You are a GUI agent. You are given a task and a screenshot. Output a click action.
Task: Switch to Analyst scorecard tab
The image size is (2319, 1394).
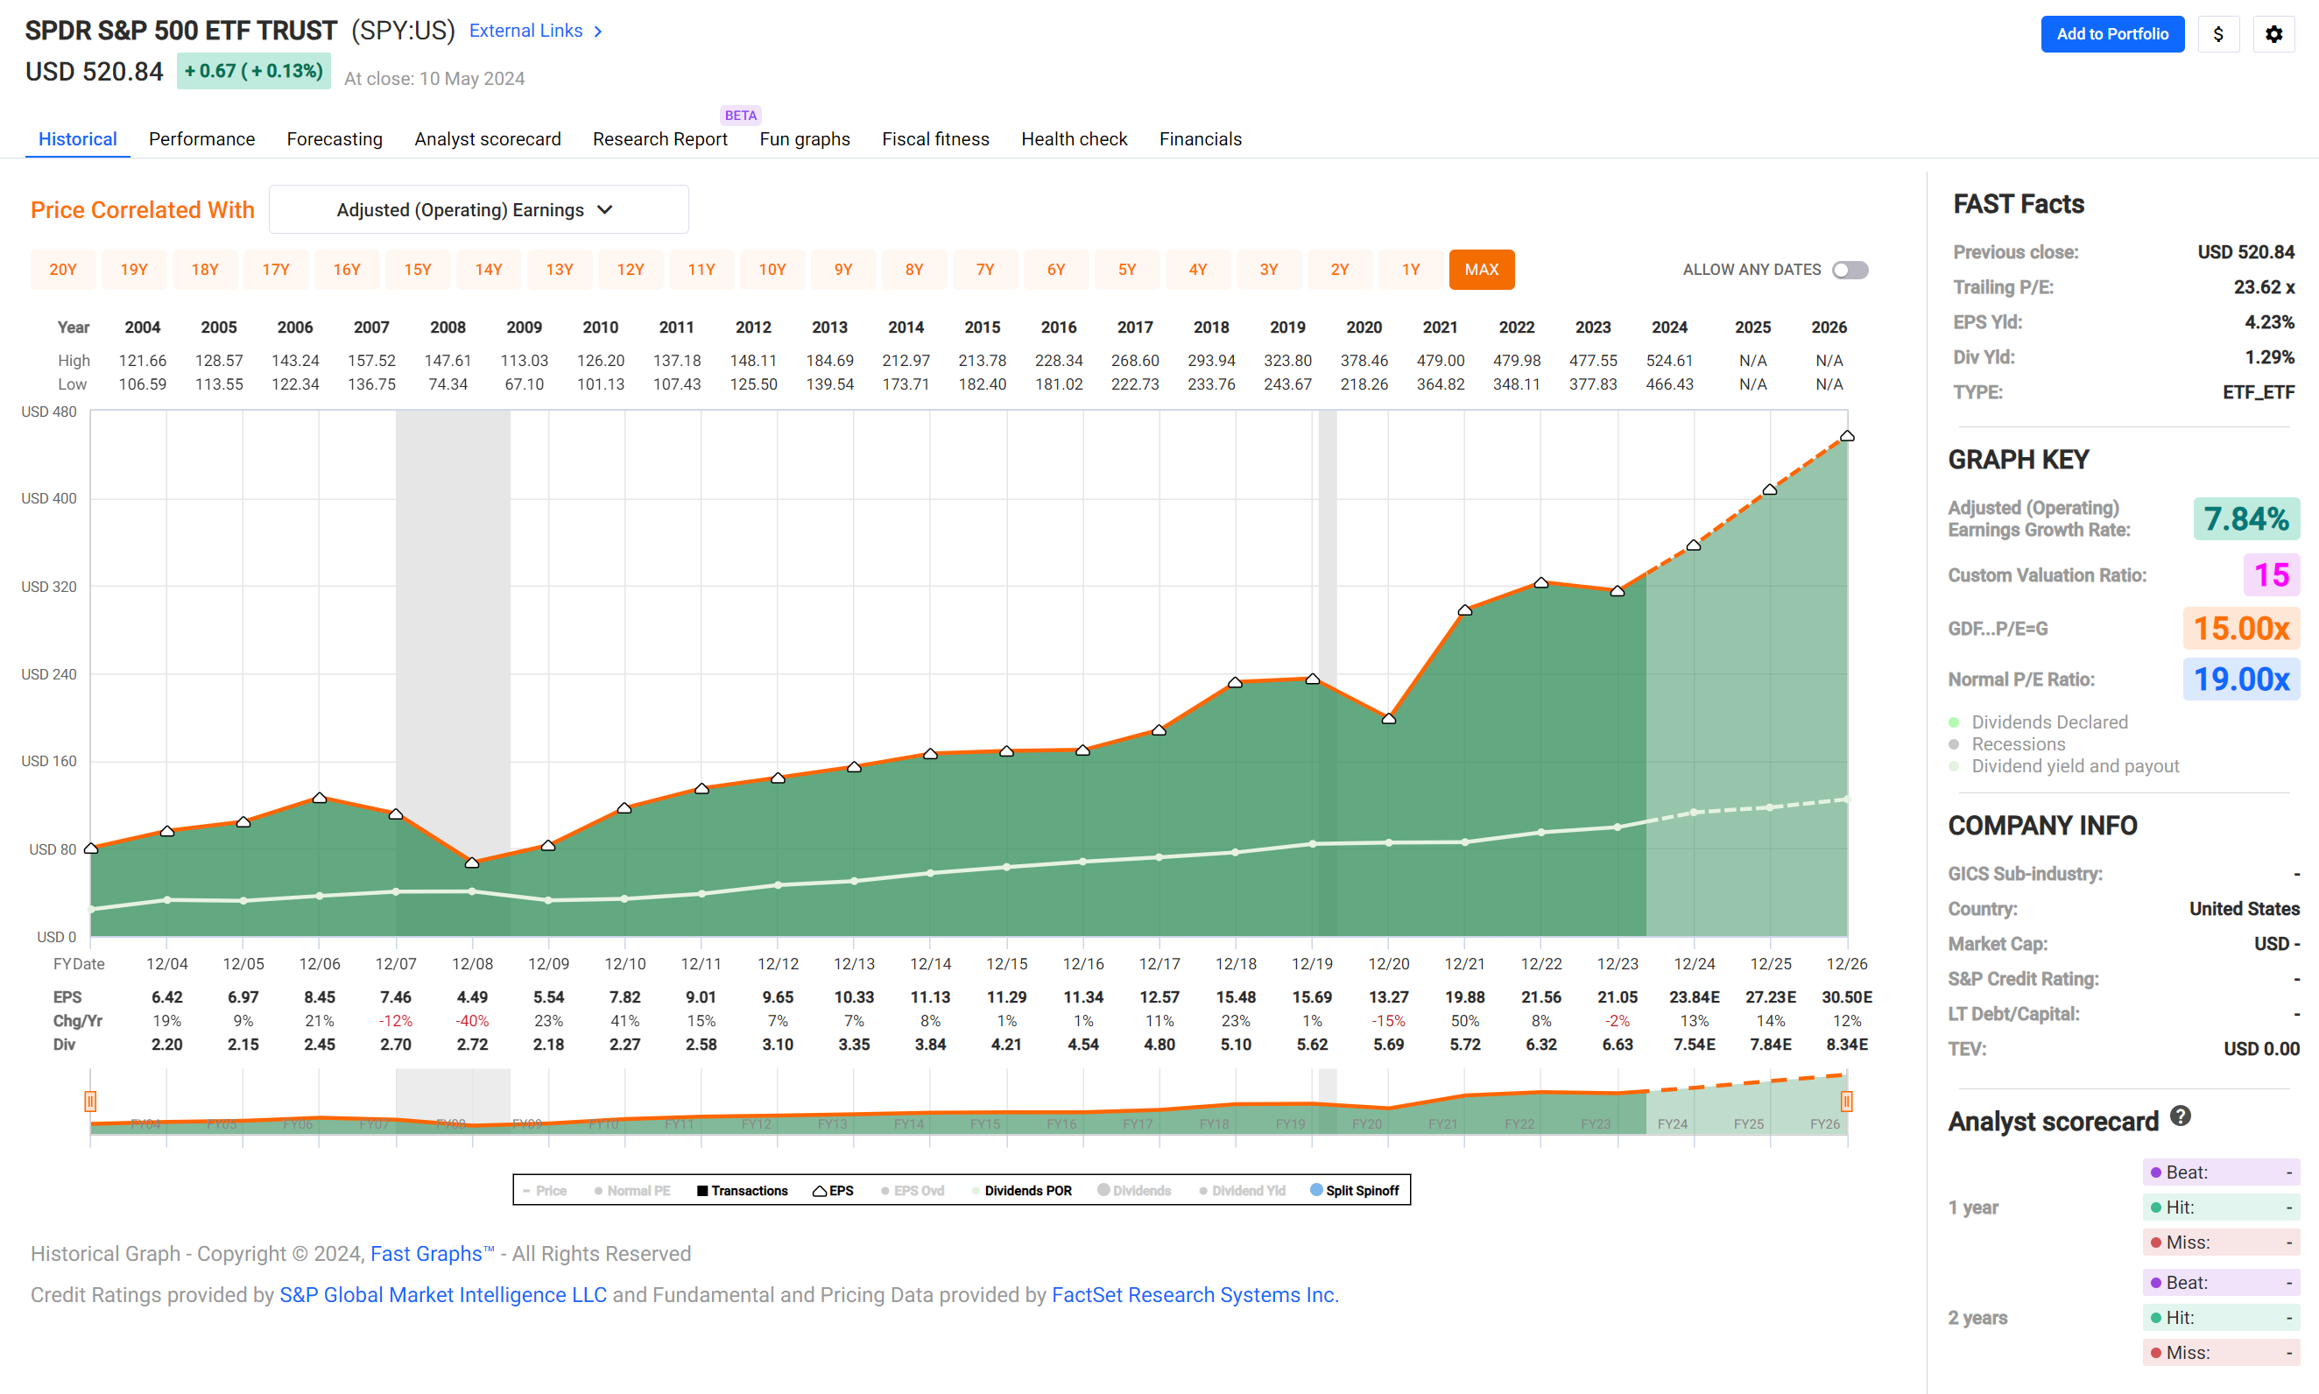[x=488, y=139]
